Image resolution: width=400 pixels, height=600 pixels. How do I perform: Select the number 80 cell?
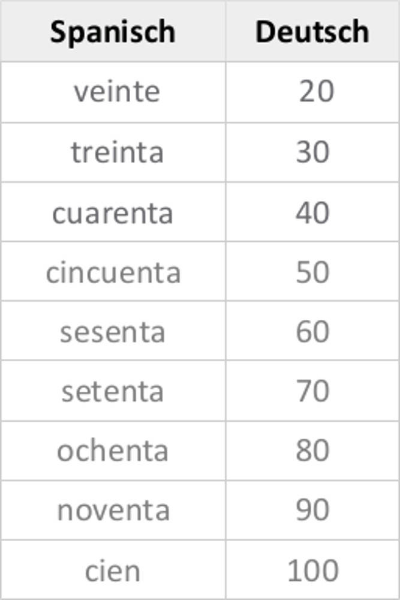pos(312,451)
